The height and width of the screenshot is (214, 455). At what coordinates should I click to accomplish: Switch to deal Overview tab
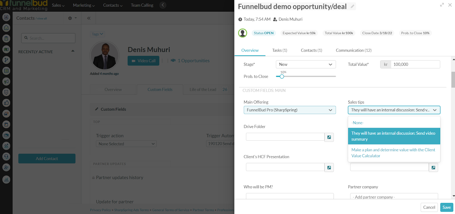(x=250, y=50)
